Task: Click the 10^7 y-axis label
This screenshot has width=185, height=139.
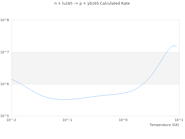Action: (x=5, y=52)
